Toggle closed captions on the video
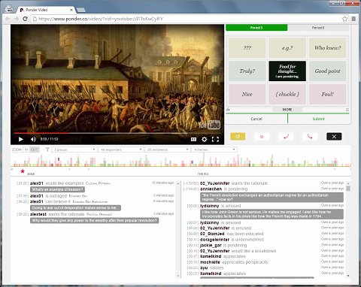The image size is (361, 287). click(193, 139)
